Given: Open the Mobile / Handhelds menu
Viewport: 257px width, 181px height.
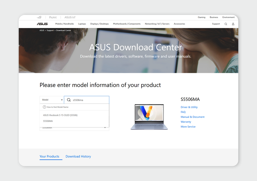Looking at the screenshot, I should [65, 24].
